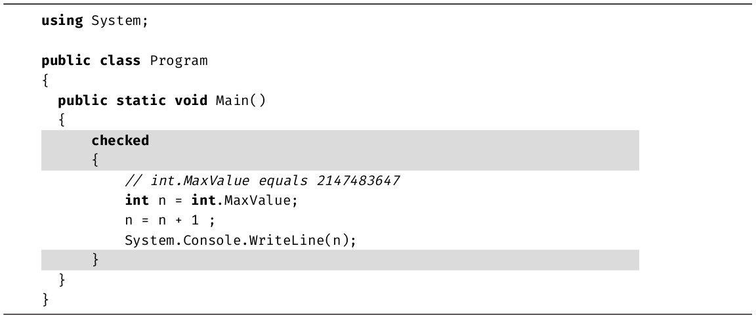Click the italic int.MaxValue comment line
The height and width of the screenshot is (319, 756).
(262, 181)
